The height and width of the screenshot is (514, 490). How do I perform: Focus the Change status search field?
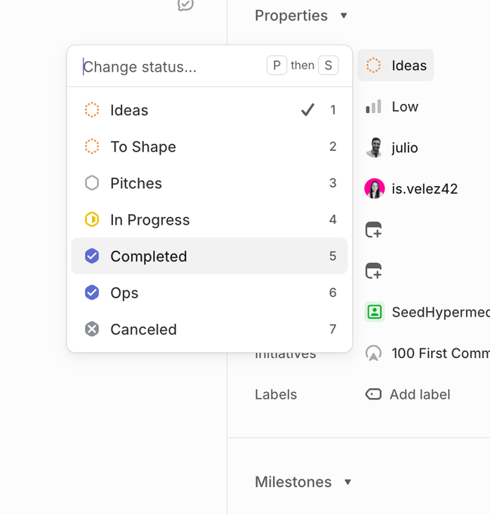[170, 67]
